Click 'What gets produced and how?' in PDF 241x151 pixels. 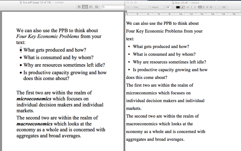55,50
